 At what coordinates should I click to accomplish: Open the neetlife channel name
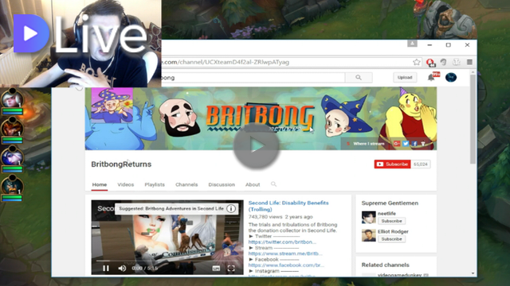point(386,214)
